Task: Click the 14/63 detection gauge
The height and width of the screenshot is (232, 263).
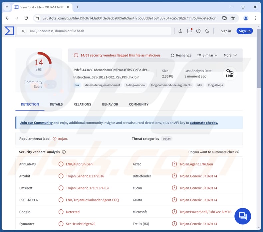Action: [39, 65]
